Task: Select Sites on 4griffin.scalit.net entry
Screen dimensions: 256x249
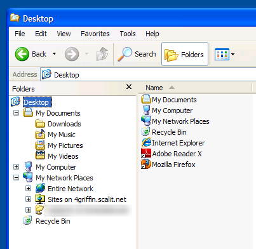Action: coord(87,199)
